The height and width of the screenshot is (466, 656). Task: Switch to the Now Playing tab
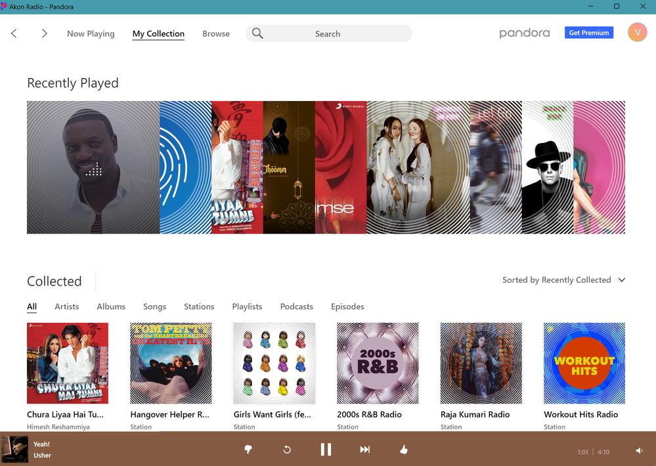click(91, 33)
